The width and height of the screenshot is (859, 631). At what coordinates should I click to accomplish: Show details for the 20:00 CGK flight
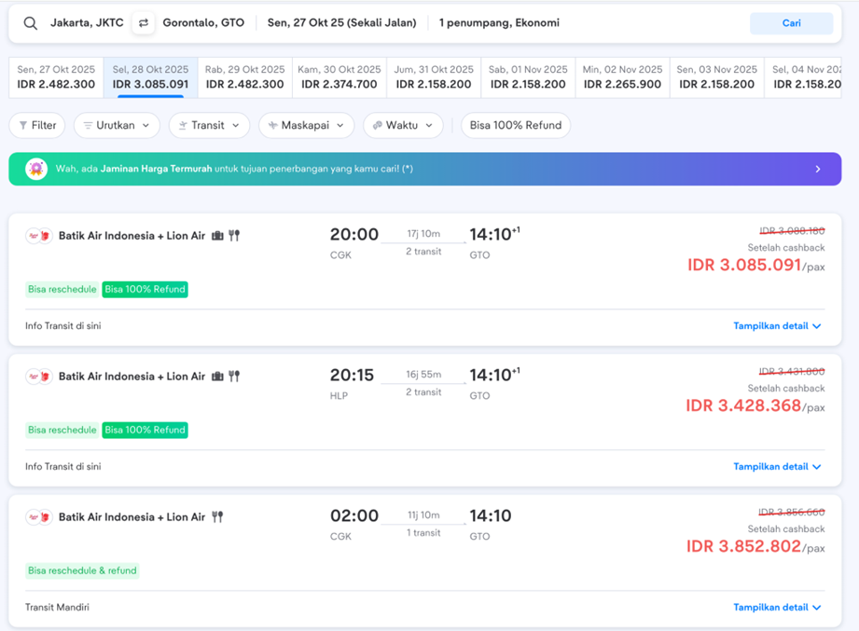[x=777, y=326]
